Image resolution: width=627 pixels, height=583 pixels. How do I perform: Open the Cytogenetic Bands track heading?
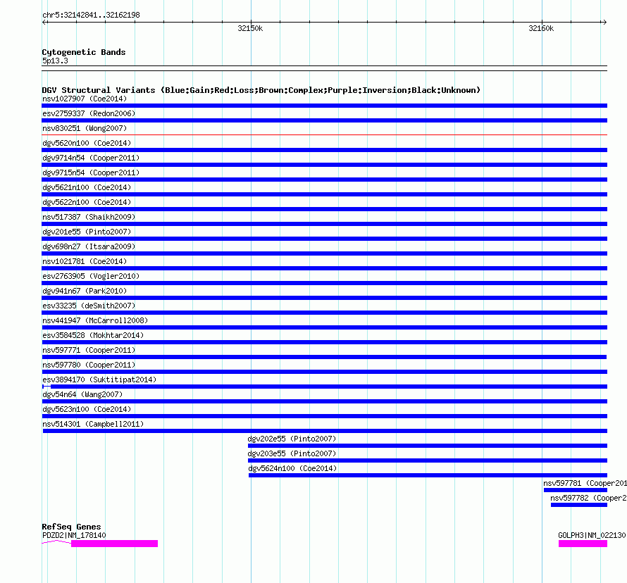[84, 52]
